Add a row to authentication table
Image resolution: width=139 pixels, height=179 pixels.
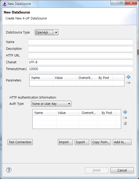tap(125, 112)
